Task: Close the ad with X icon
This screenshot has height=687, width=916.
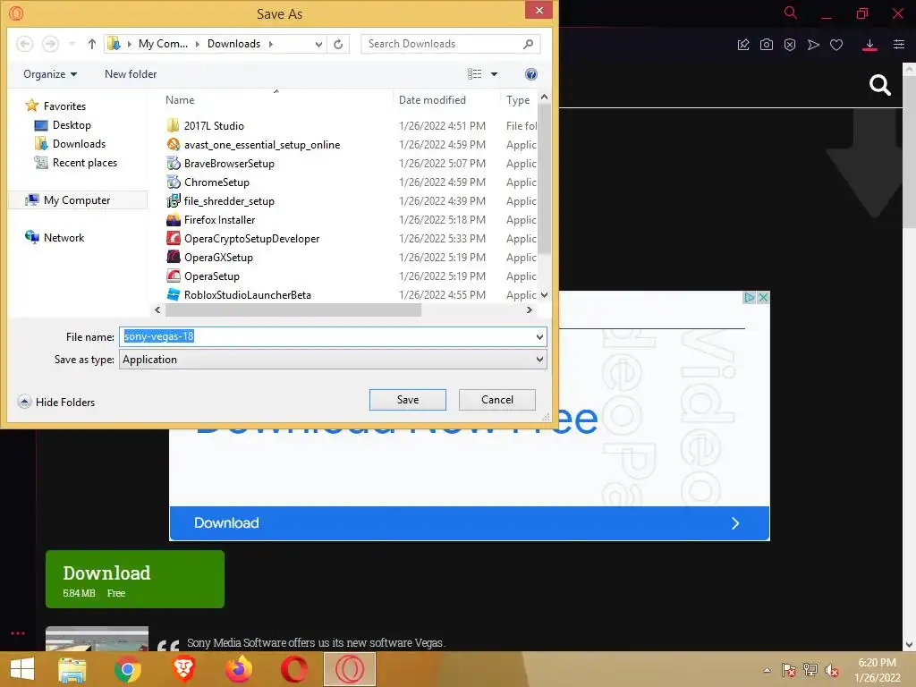Action: pos(763,297)
